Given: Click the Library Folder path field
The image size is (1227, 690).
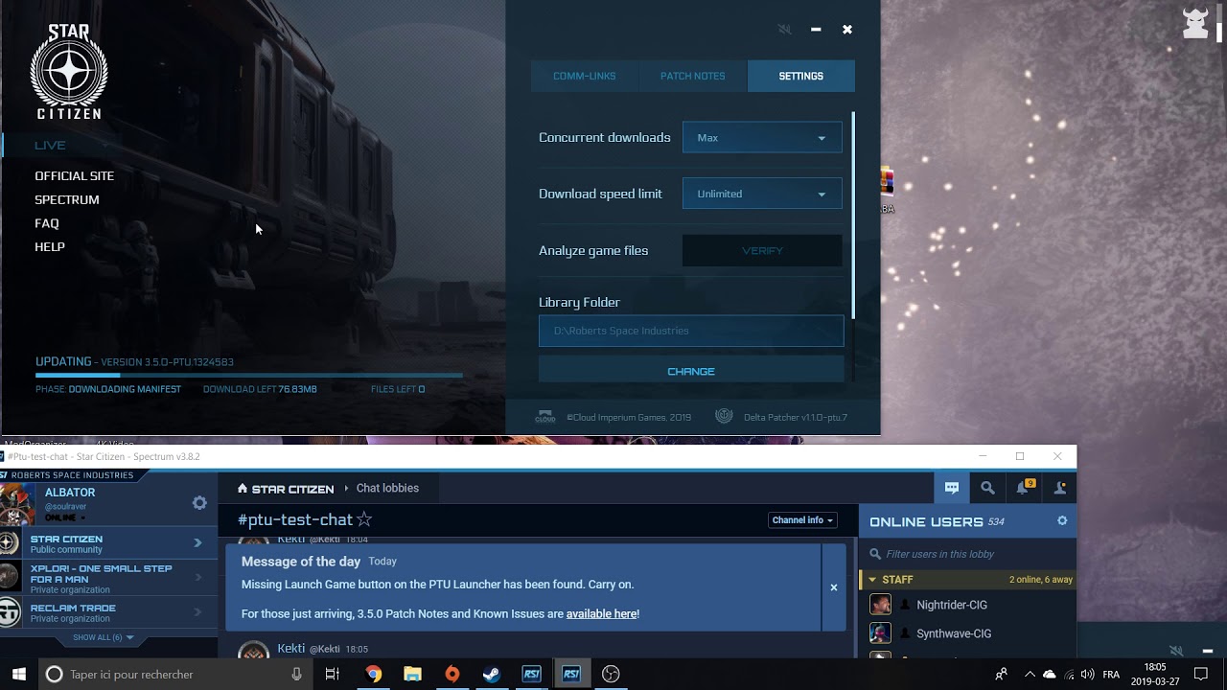Looking at the screenshot, I should coord(691,331).
